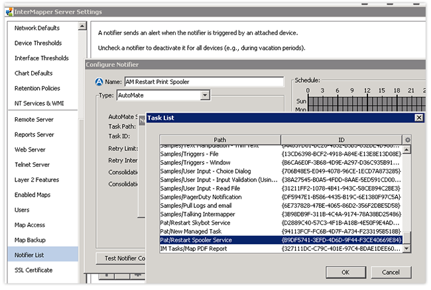
Task: Sort tasks by the ID column header
Action: point(341,140)
